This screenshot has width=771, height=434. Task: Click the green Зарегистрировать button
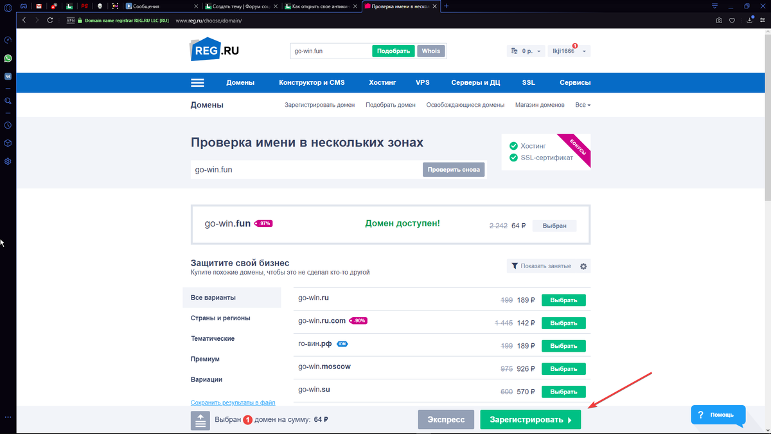530,419
